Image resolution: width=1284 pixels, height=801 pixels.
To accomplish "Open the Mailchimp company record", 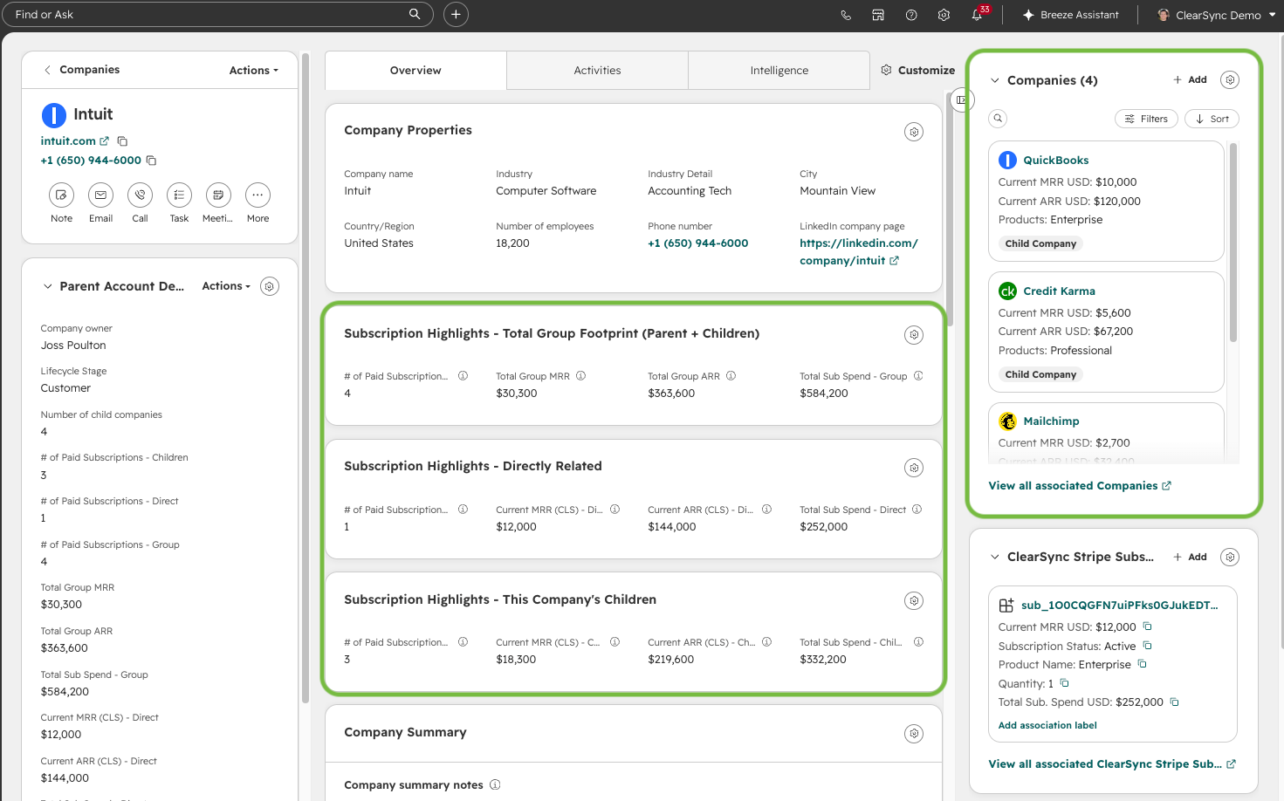I will 1051,421.
